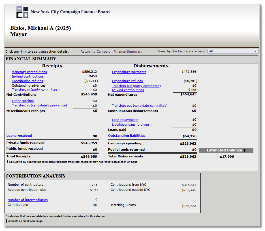This screenshot has width=265, height=231.
Task: Click the Public funds returned label
Action: tap(127, 149)
